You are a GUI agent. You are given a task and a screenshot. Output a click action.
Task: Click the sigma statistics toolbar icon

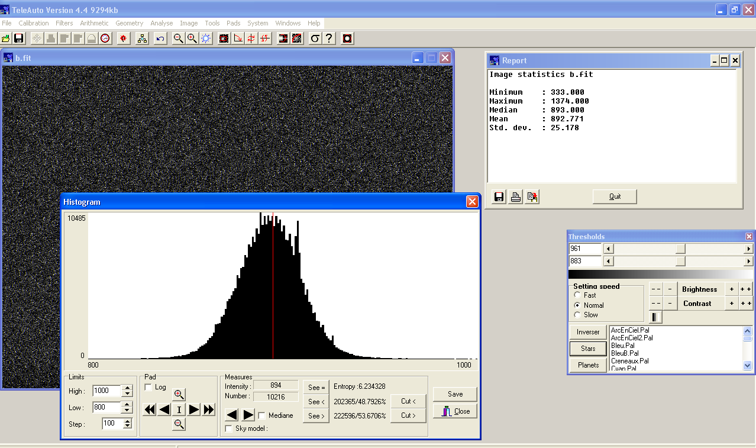(x=315, y=38)
